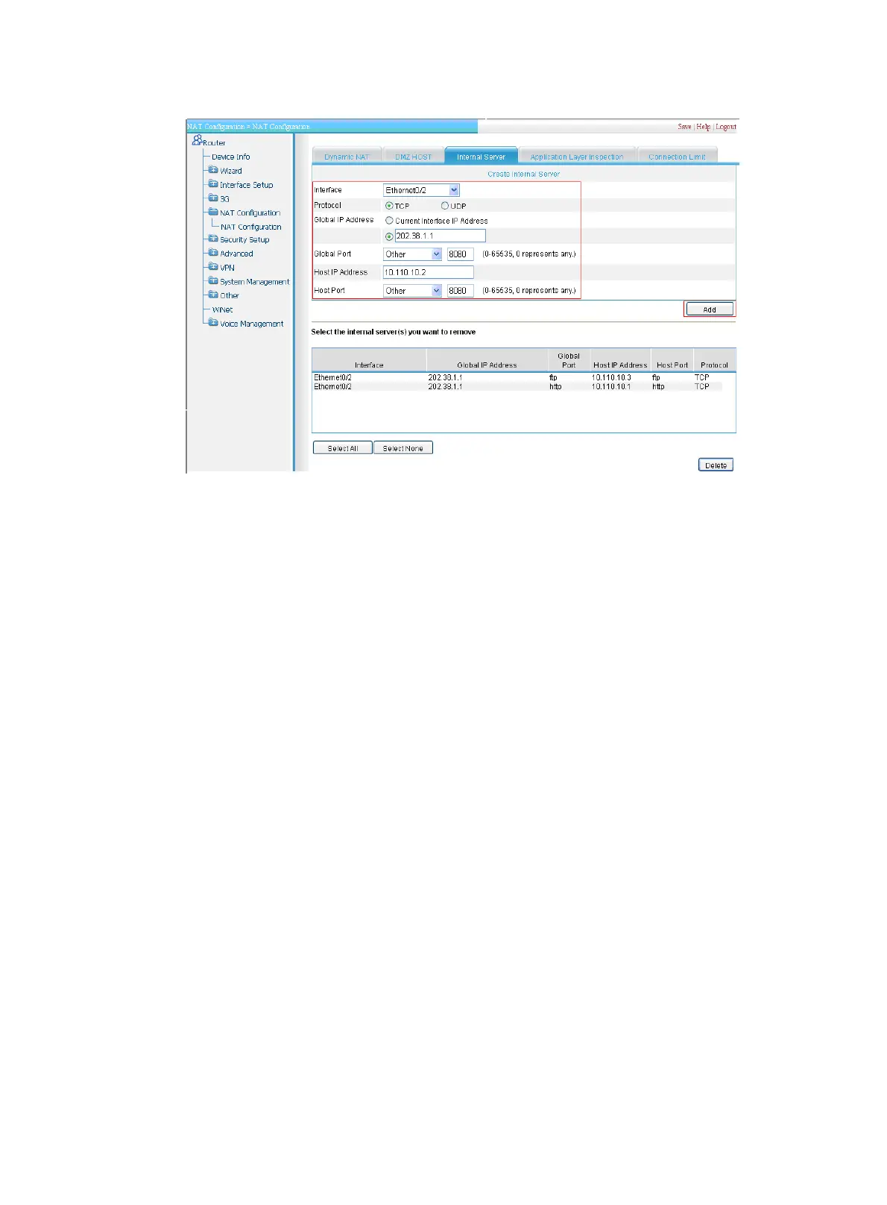Open the Interface Setup folder icon
This screenshot has width=887, height=1205.
(x=213, y=184)
